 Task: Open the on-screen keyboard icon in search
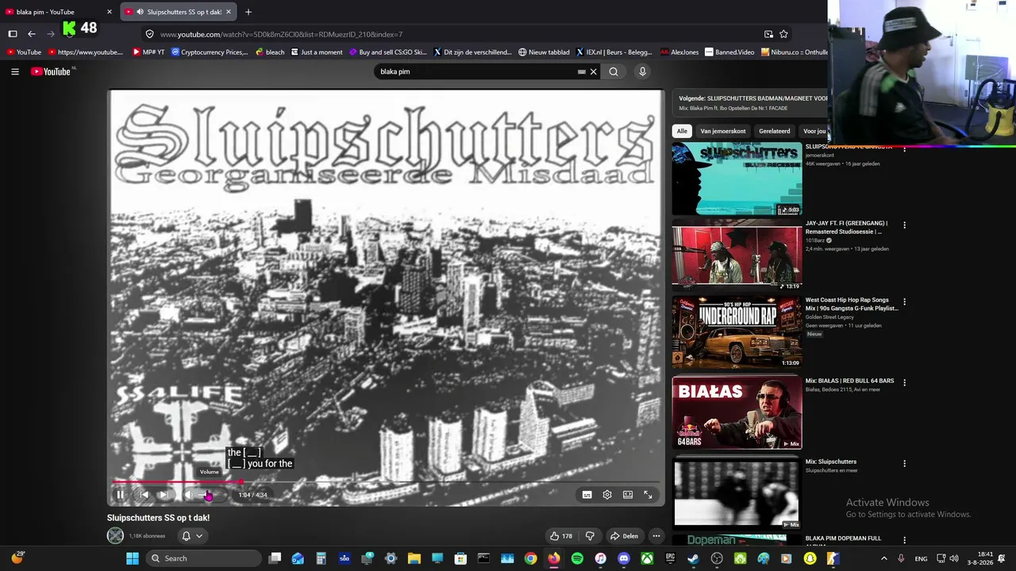[582, 71]
